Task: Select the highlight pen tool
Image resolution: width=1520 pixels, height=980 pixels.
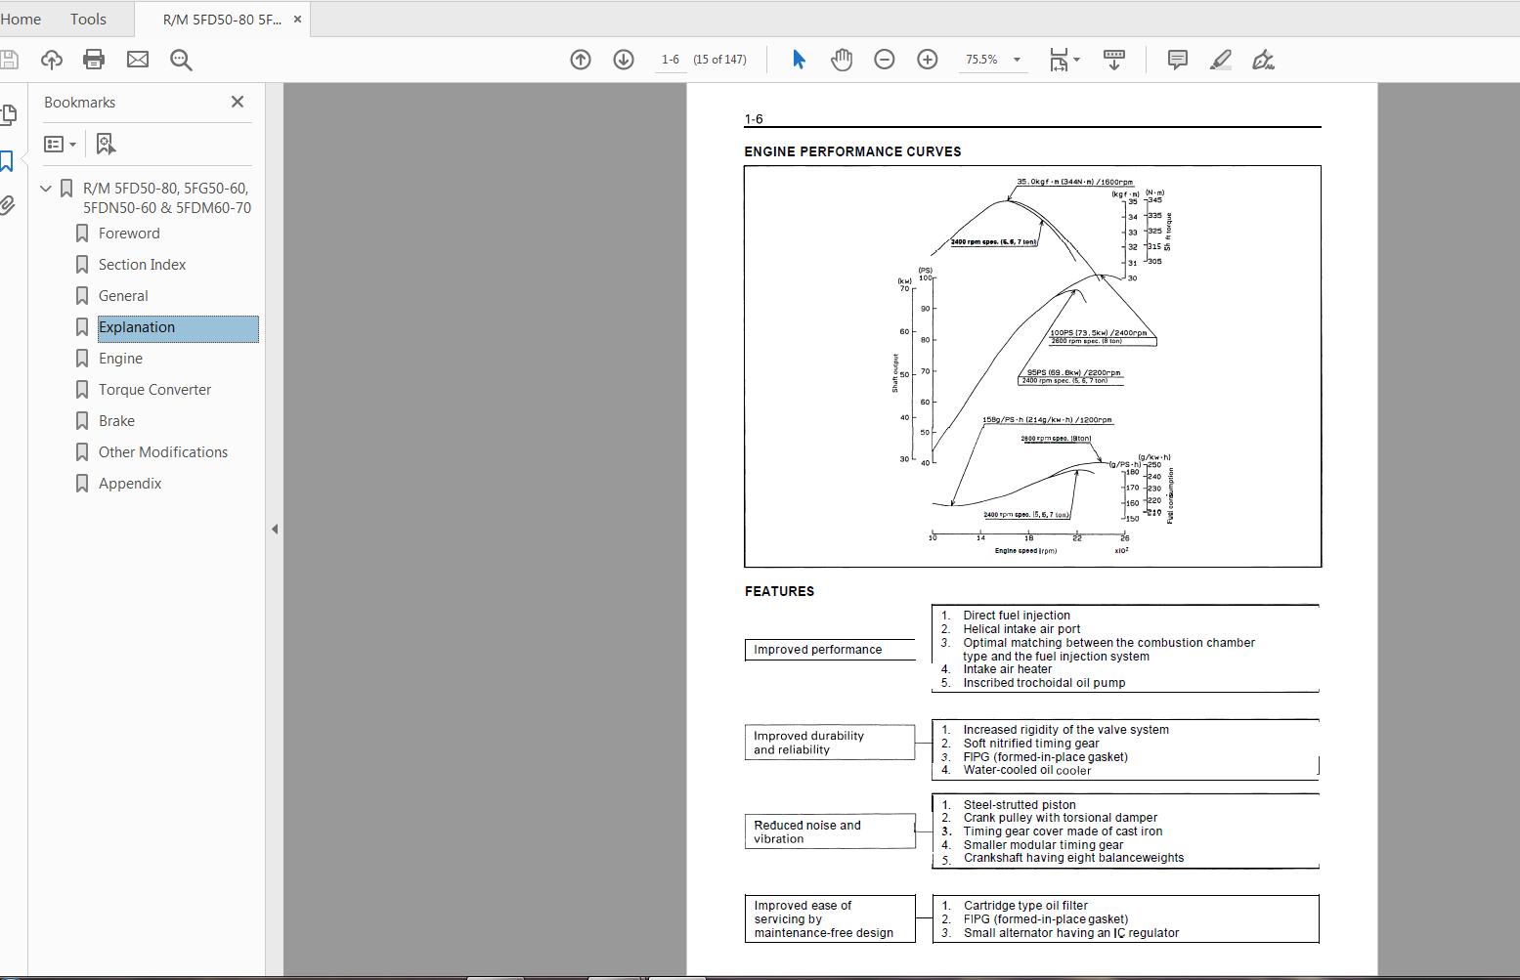Action: click(x=1220, y=60)
